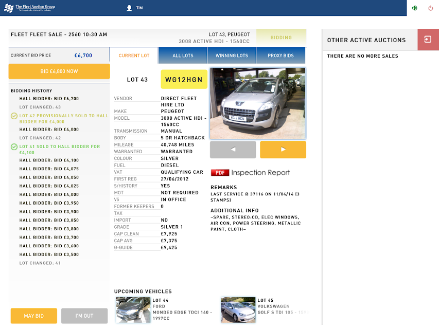Click the vendor Direct Fleet Hire Ltd

coord(179,102)
